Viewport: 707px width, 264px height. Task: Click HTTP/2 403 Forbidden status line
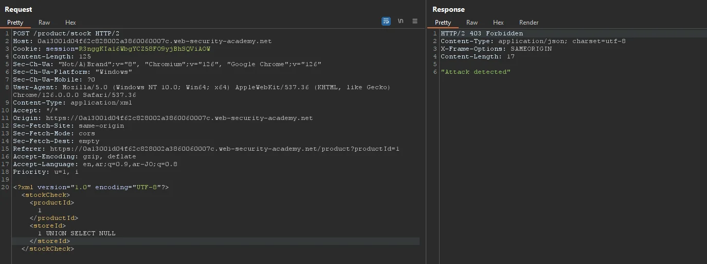481,33
